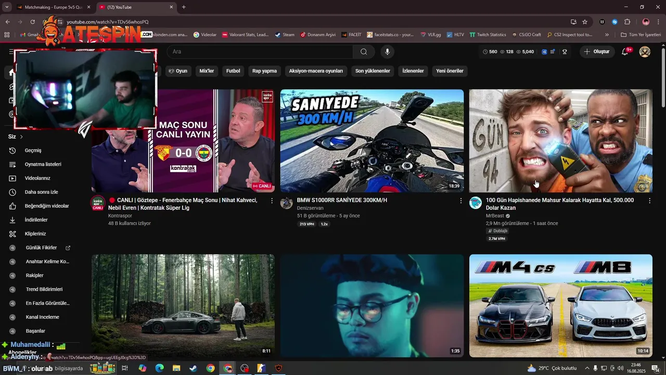Click the Denizservan channel avatar
The width and height of the screenshot is (666, 375).
coord(287,203)
